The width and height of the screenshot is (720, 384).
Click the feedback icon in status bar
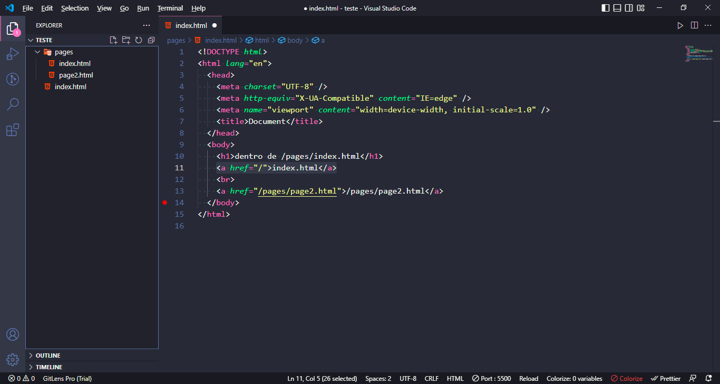pyautogui.click(x=693, y=378)
